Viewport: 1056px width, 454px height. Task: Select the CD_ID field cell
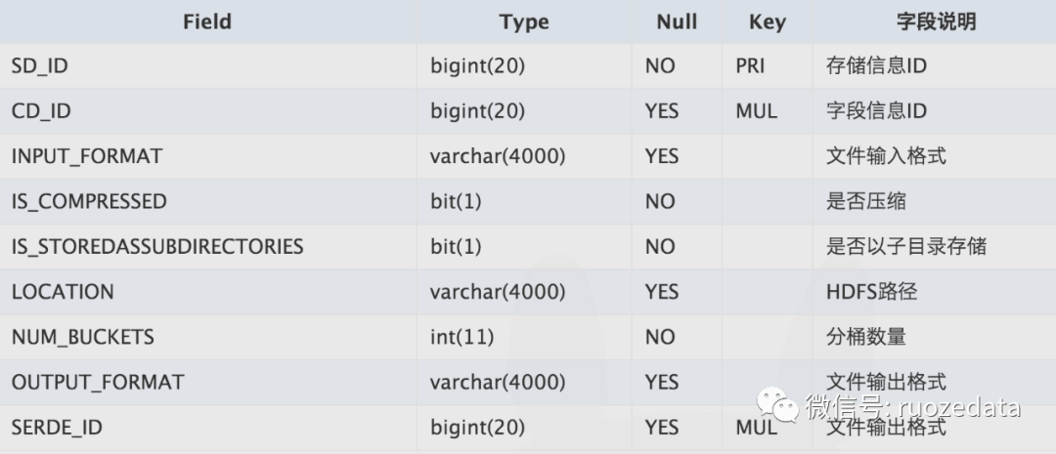[x=41, y=111]
